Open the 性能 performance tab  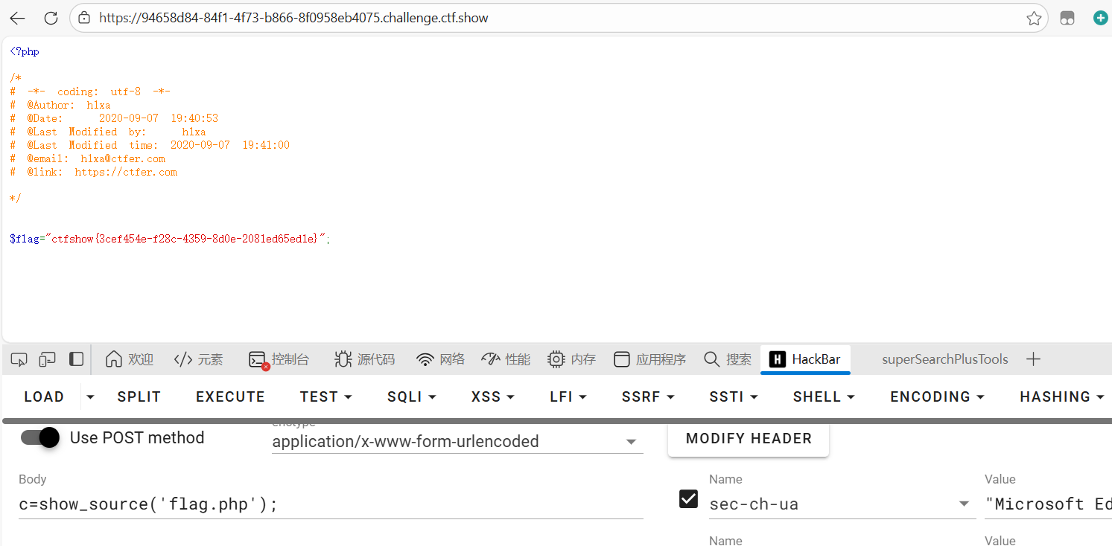(506, 359)
